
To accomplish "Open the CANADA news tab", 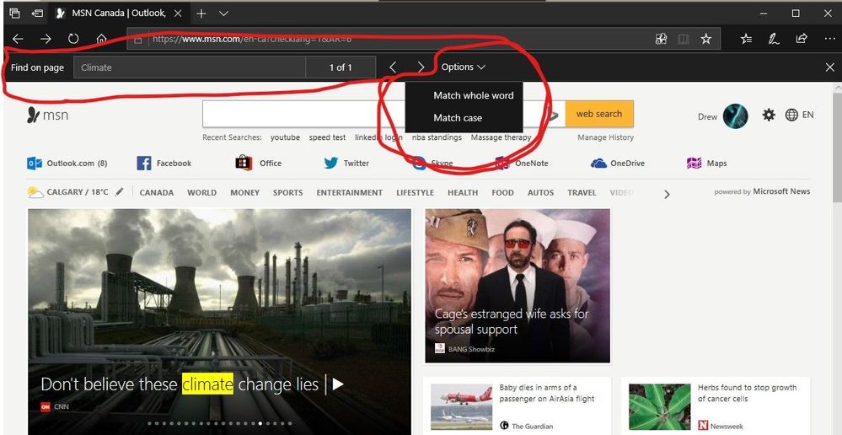I will [x=157, y=193].
